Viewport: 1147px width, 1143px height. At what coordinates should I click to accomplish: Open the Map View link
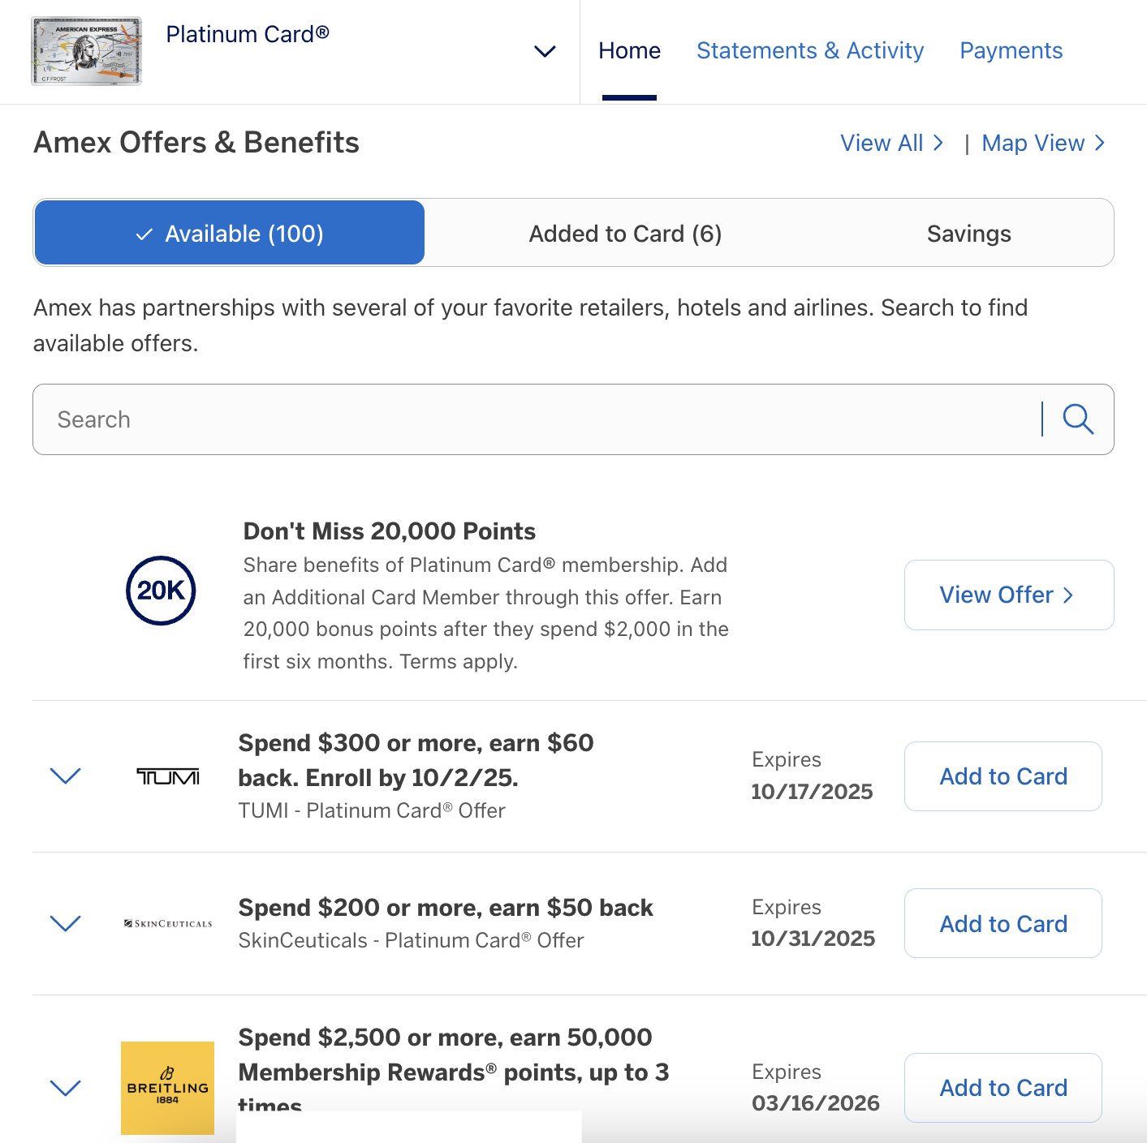(1044, 143)
